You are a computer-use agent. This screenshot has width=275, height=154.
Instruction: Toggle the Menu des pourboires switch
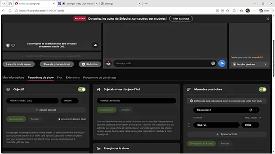[263, 89]
